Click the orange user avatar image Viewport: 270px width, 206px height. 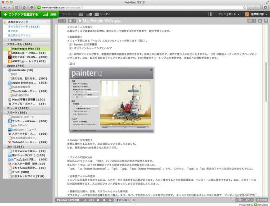(x=247, y=14)
